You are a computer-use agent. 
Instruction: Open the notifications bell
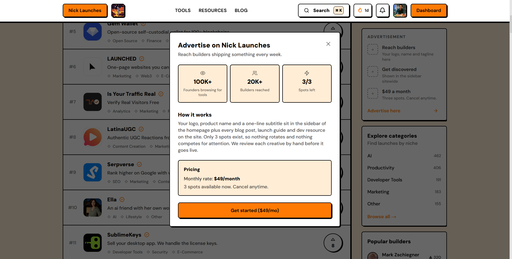(382, 10)
